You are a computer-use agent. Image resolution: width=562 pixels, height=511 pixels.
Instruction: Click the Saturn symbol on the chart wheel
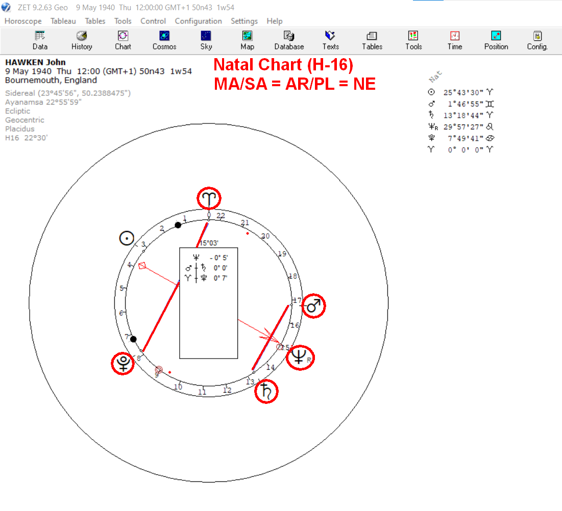pyautogui.click(x=266, y=391)
